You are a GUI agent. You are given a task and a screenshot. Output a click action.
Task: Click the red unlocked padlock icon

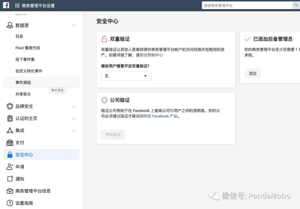pyautogui.click(x=104, y=39)
